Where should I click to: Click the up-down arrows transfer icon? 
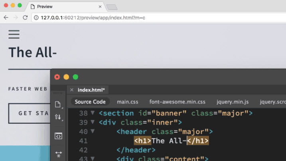point(58,117)
